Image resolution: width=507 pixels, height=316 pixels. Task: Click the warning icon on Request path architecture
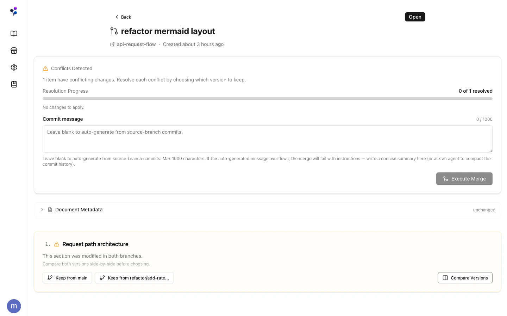[x=57, y=244]
